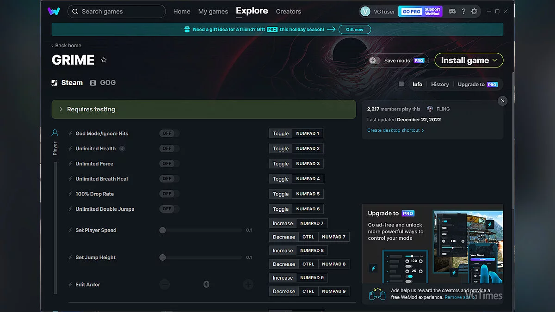Expand the Requires testing section

point(203,110)
